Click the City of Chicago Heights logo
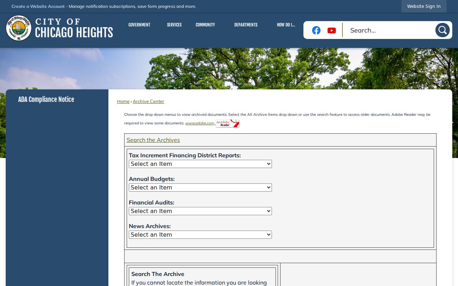This screenshot has width=458, height=286. tap(59, 28)
